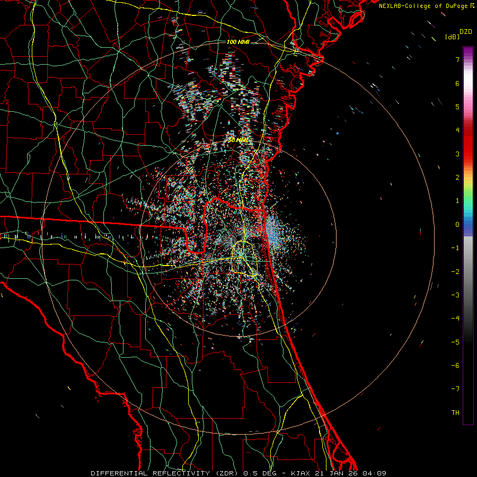Pick the -4 label on the scale
This screenshot has width=477, height=477.
click(x=455, y=319)
